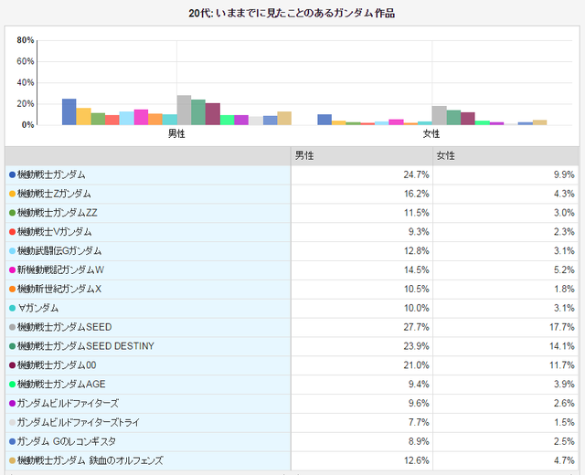The height and width of the screenshot is (475, 585).
Task: Click the chart title 20代: いままでに見たことのあるガンダム作品
Action: pos(292,14)
